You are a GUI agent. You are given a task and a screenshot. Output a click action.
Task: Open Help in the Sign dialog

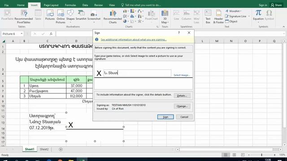pyautogui.click(x=179, y=33)
